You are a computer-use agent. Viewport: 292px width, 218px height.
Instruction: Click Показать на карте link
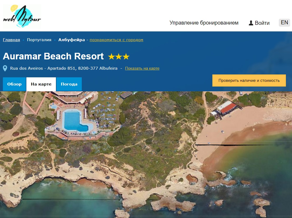point(142,68)
